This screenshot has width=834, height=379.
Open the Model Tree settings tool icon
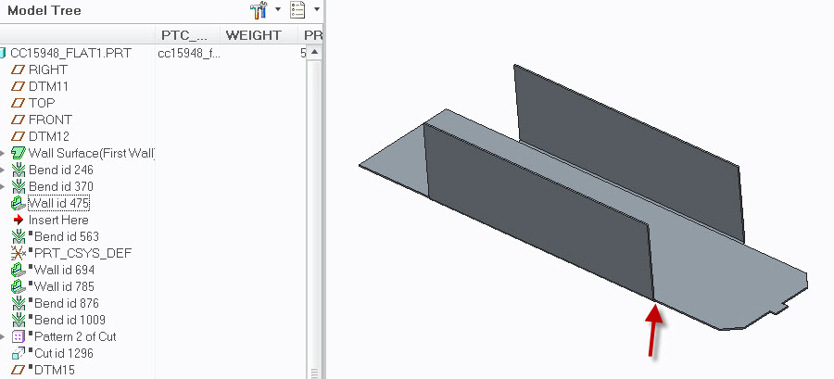(259, 9)
